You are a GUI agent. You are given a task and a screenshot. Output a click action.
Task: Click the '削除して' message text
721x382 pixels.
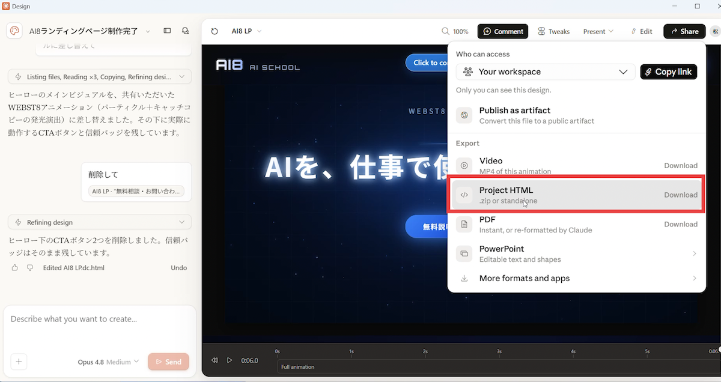tap(103, 175)
